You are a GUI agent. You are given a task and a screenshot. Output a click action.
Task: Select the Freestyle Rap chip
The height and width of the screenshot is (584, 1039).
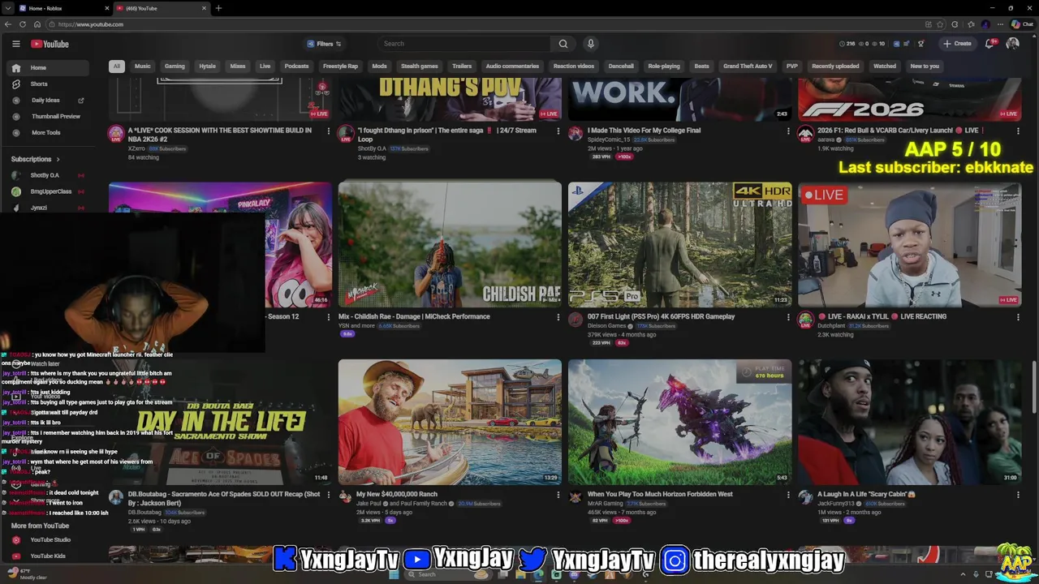click(340, 67)
